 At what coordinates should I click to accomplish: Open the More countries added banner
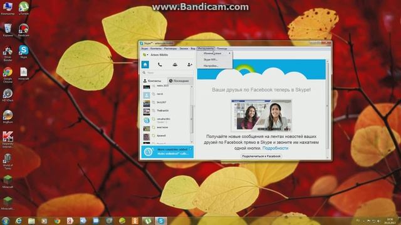click(167, 152)
